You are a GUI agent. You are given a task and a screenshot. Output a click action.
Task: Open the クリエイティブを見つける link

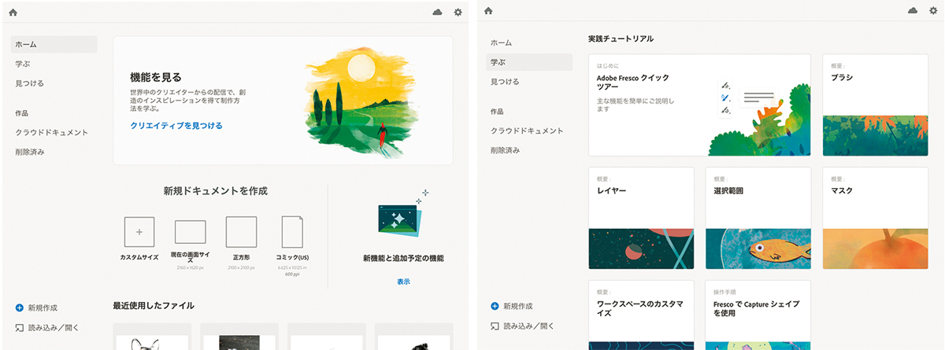pos(176,125)
